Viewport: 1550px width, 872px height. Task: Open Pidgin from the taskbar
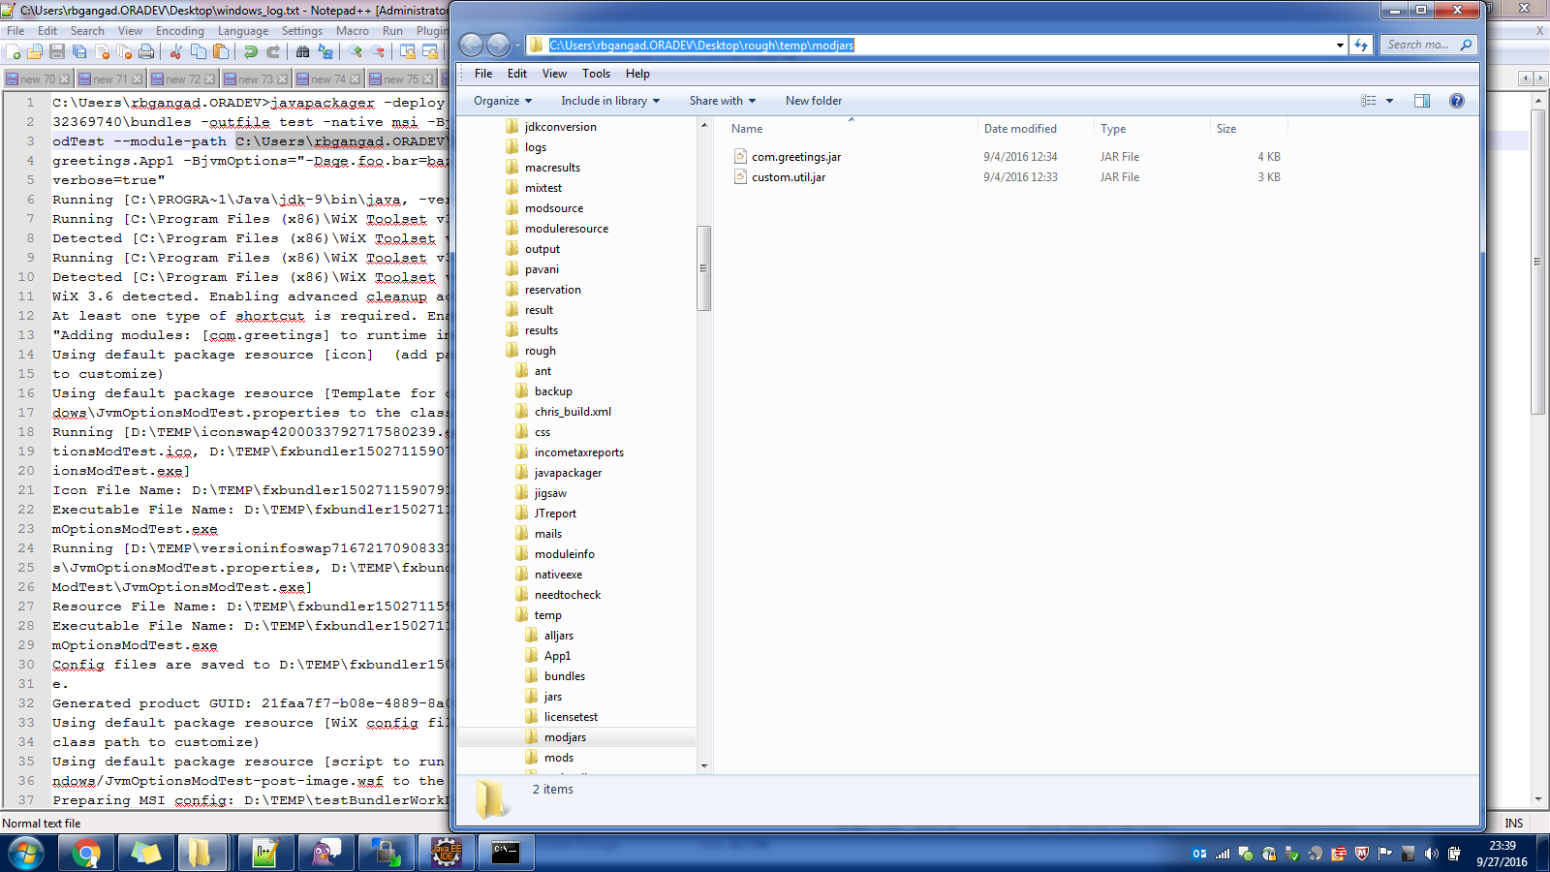pyautogui.click(x=325, y=853)
